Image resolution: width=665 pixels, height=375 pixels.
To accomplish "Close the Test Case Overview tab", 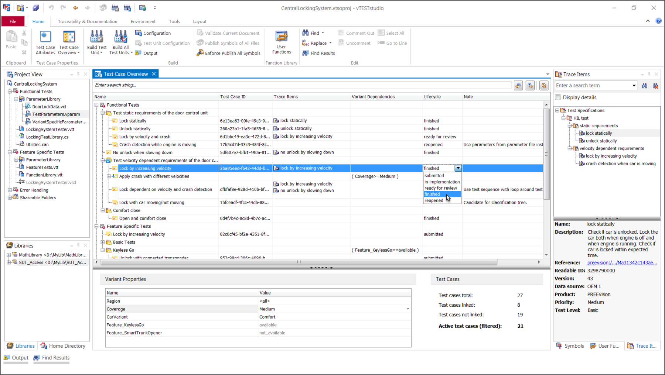I will click(154, 74).
